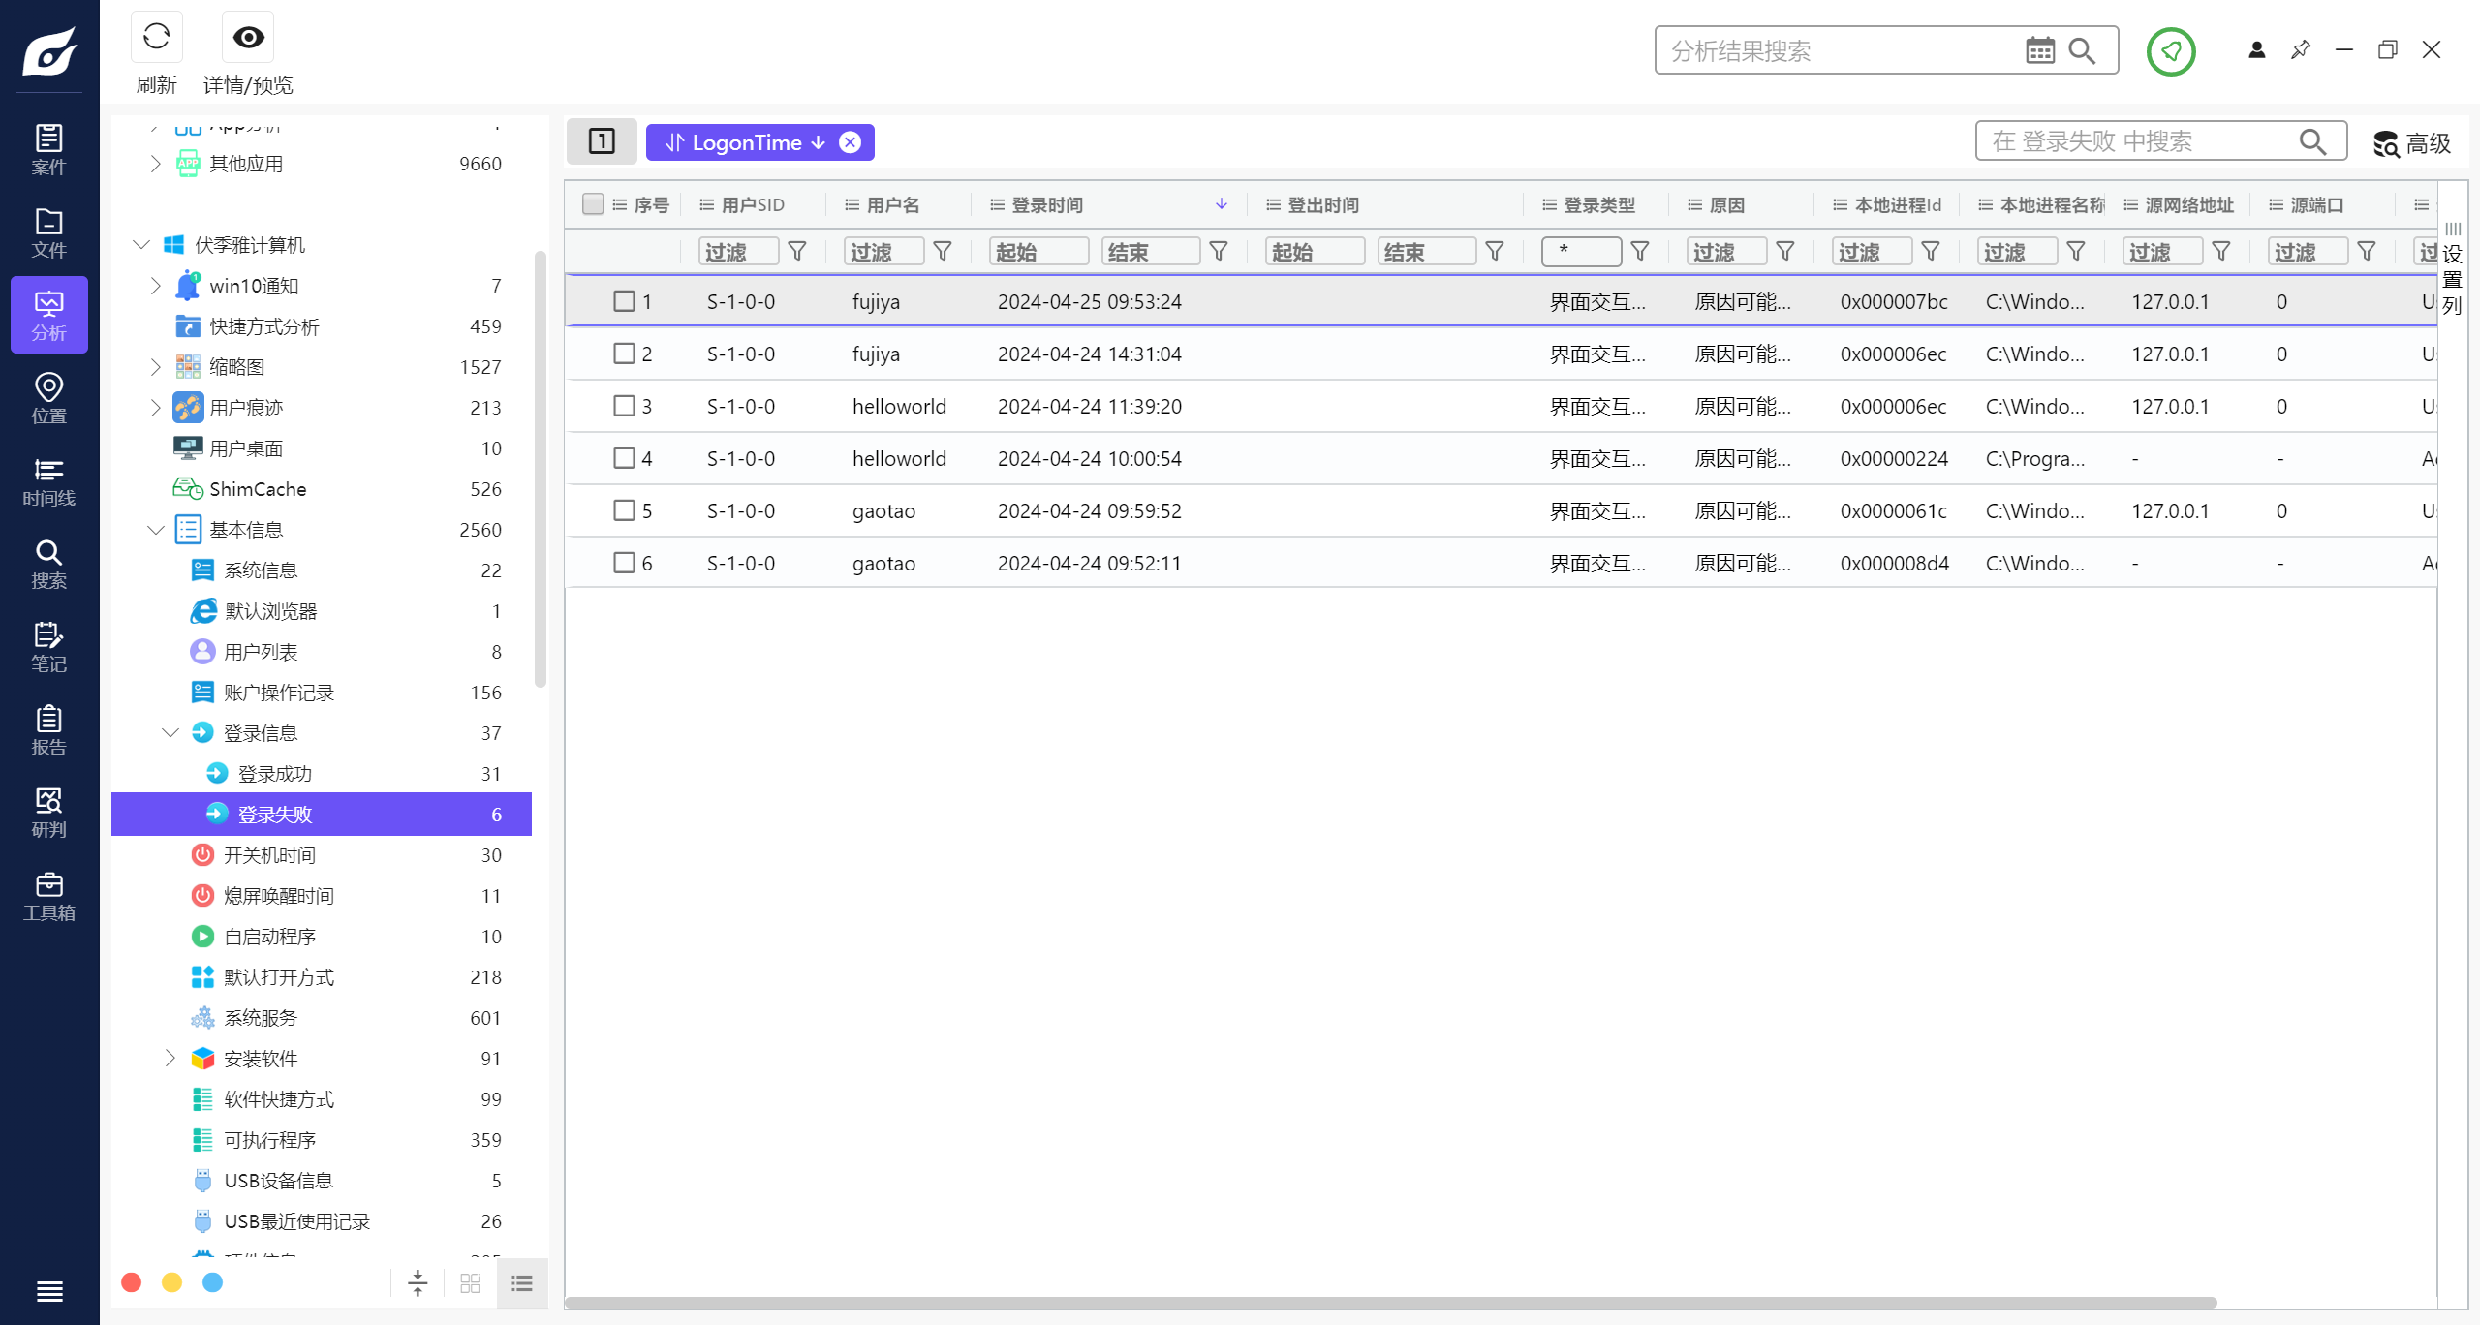Screen dimensions: 2480x1325
Task: Collapse the 基本信息 tree node
Action: tap(155, 530)
